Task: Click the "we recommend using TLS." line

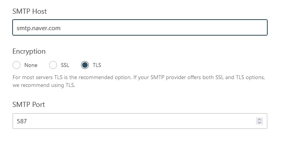Action: click(x=44, y=85)
